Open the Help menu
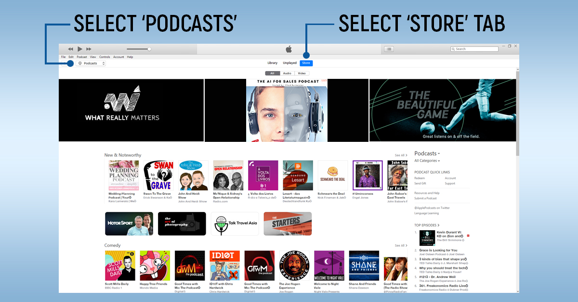 [x=130, y=57]
